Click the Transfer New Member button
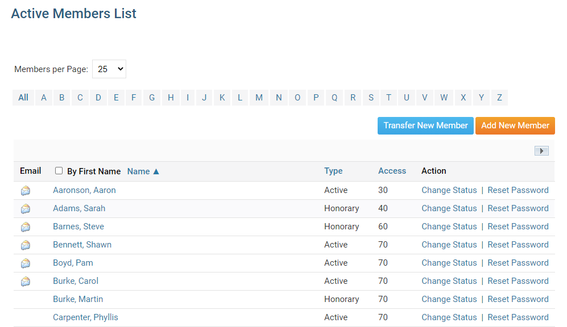Screen dimensions: 567x327 coord(425,125)
